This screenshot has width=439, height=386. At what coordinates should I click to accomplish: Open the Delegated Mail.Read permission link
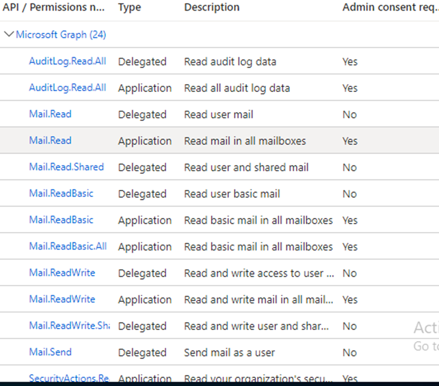click(50, 114)
